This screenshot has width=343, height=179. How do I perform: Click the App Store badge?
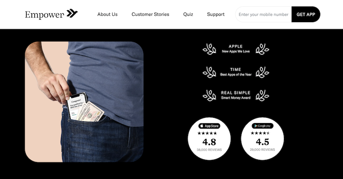click(209, 126)
